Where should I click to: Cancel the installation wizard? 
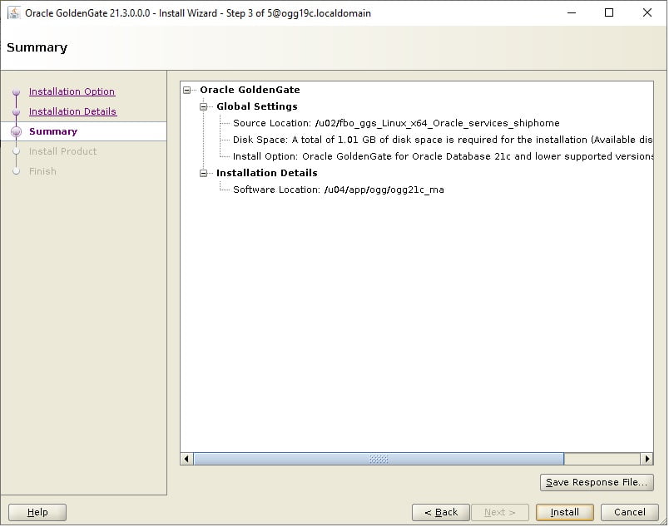tap(629, 512)
